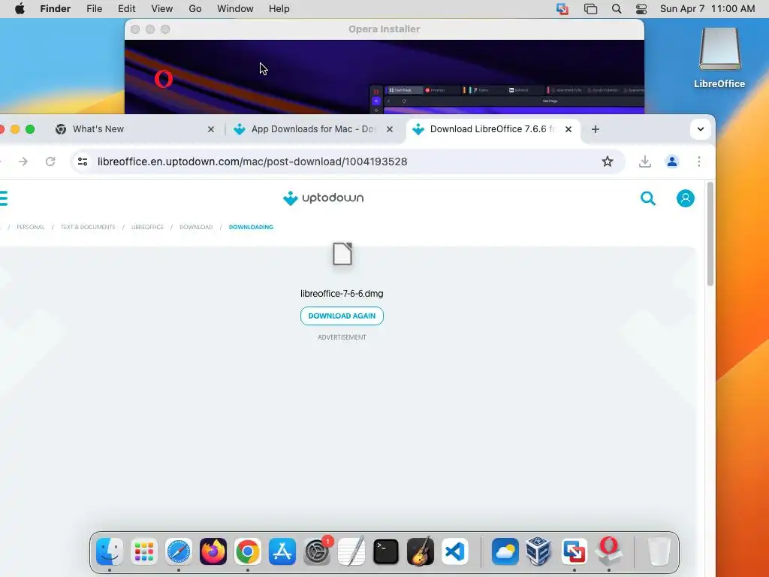Select the LibreOffice disk on desktop
Image resolution: width=769 pixels, height=577 pixels.
[x=719, y=58]
